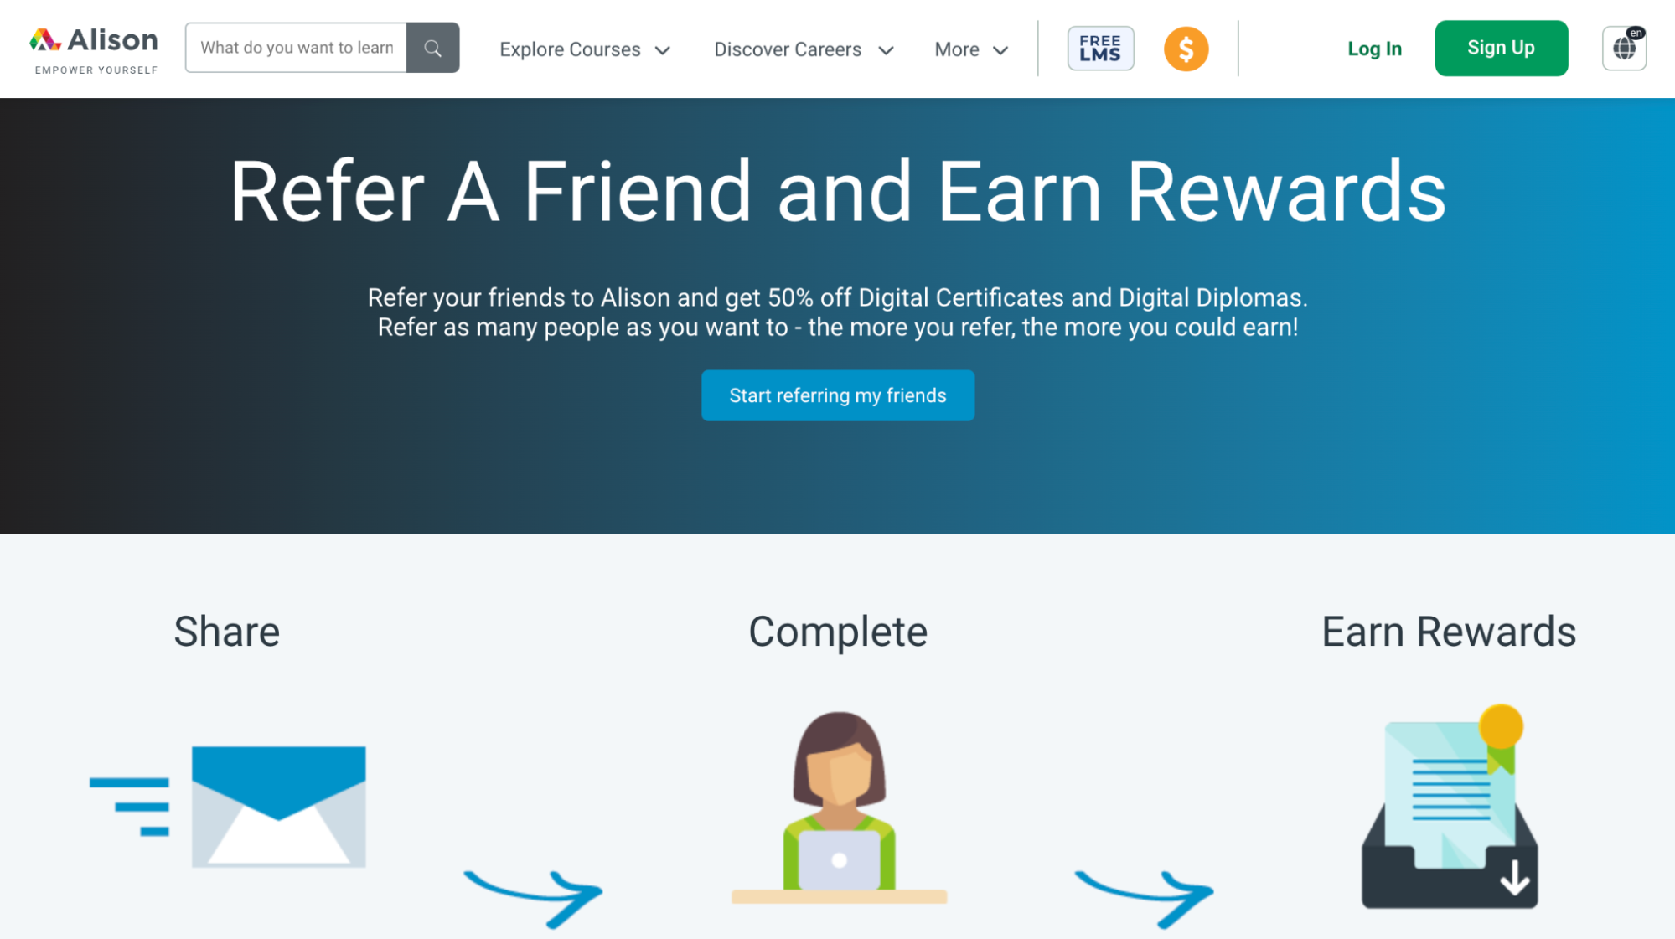The height and width of the screenshot is (939, 1675).
Task: Click the Free LMS icon badge
Action: [1099, 49]
